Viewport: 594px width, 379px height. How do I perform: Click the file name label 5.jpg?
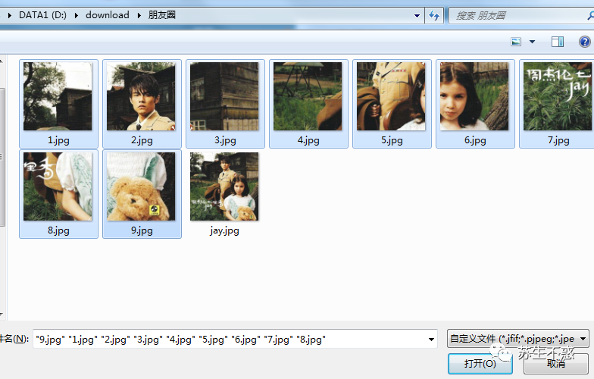[392, 140]
